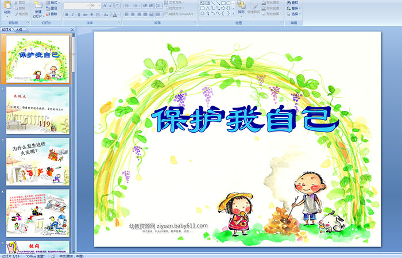The width and height of the screenshot is (402, 258).
Task: Open the Select (选择) dropdown
Action: pyautogui.click(x=293, y=14)
